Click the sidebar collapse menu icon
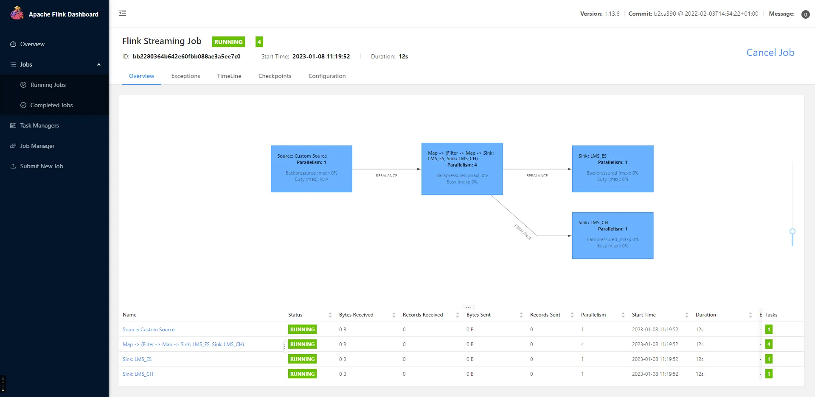The image size is (815, 397). pos(123,13)
